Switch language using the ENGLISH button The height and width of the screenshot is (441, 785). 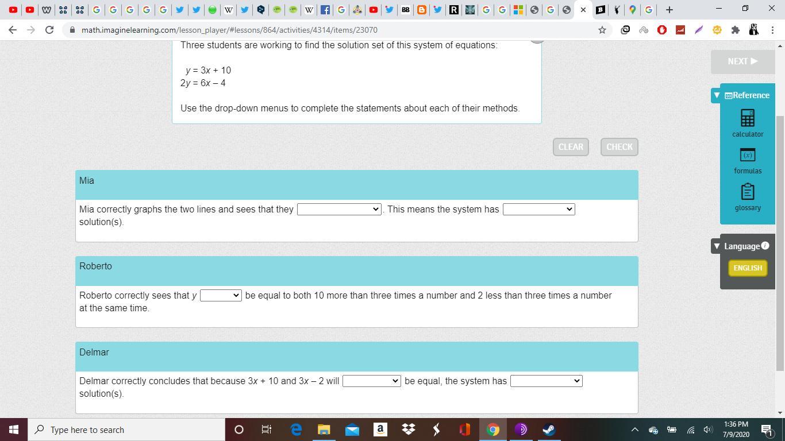[748, 268]
